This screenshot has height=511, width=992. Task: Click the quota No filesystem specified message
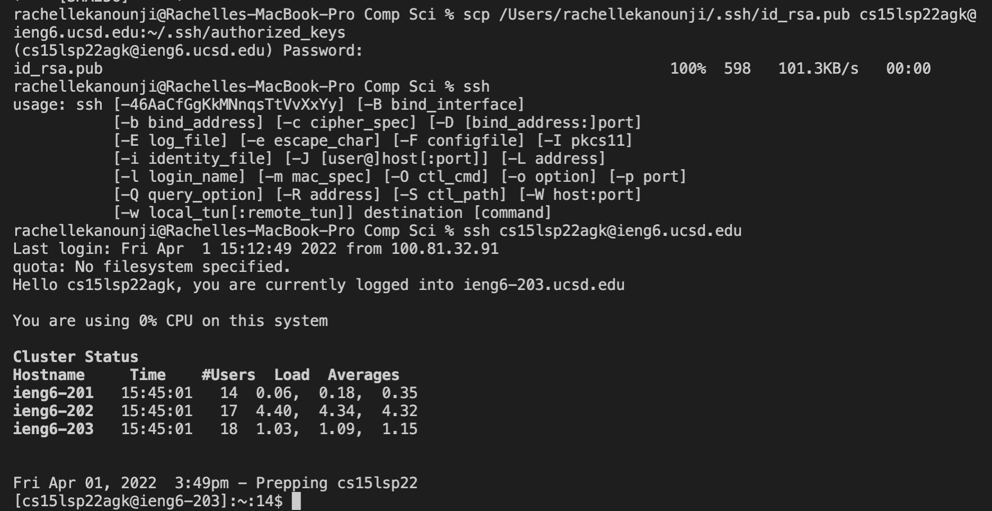point(152,267)
